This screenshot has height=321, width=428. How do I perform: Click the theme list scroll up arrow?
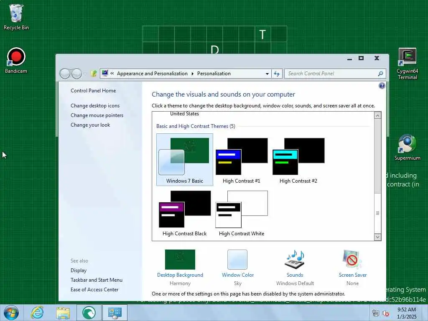point(377,115)
